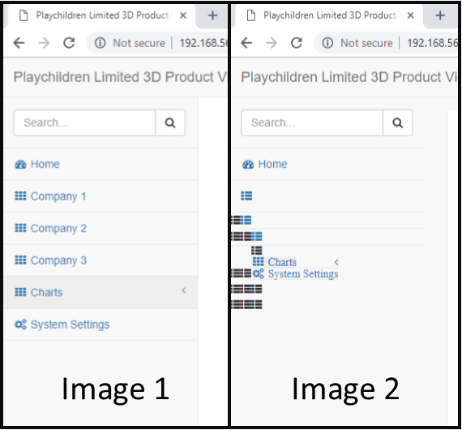Click the site info icon in Image 1
The height and width of the screenshot is (430, 462).
(x=100, y=43)
